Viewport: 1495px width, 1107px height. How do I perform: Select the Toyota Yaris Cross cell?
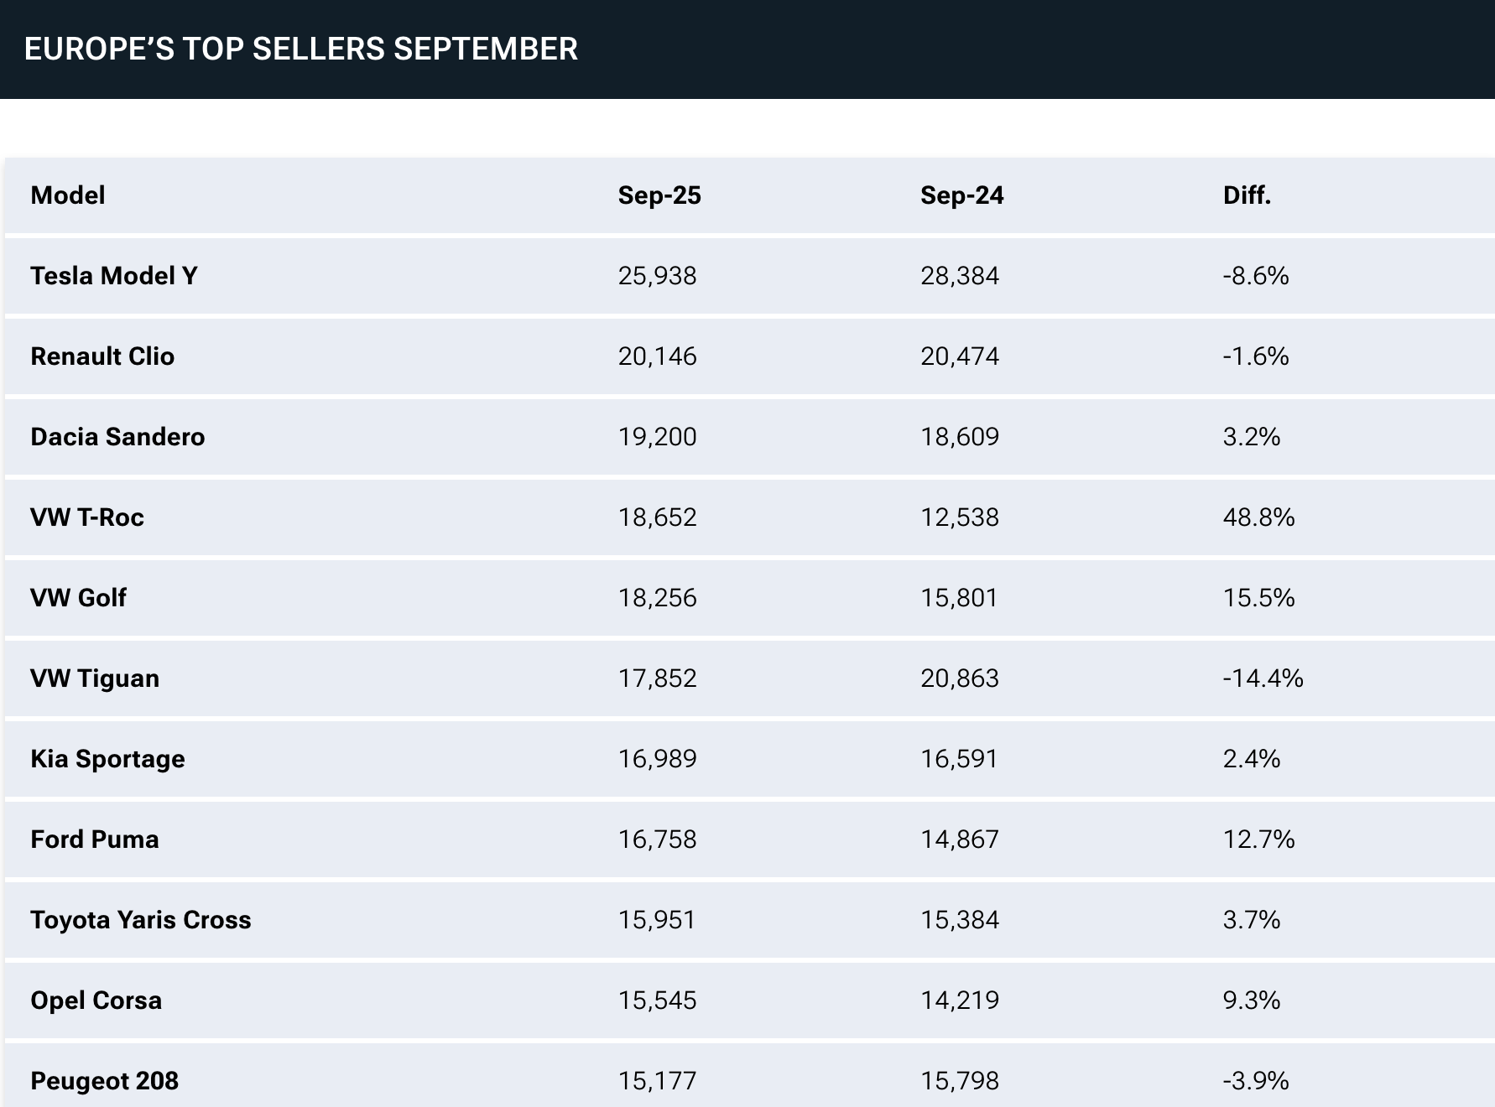141,920
